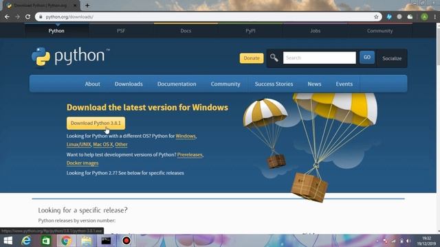Click 'Download the latest version for Windows' heading

click(147, 108)
